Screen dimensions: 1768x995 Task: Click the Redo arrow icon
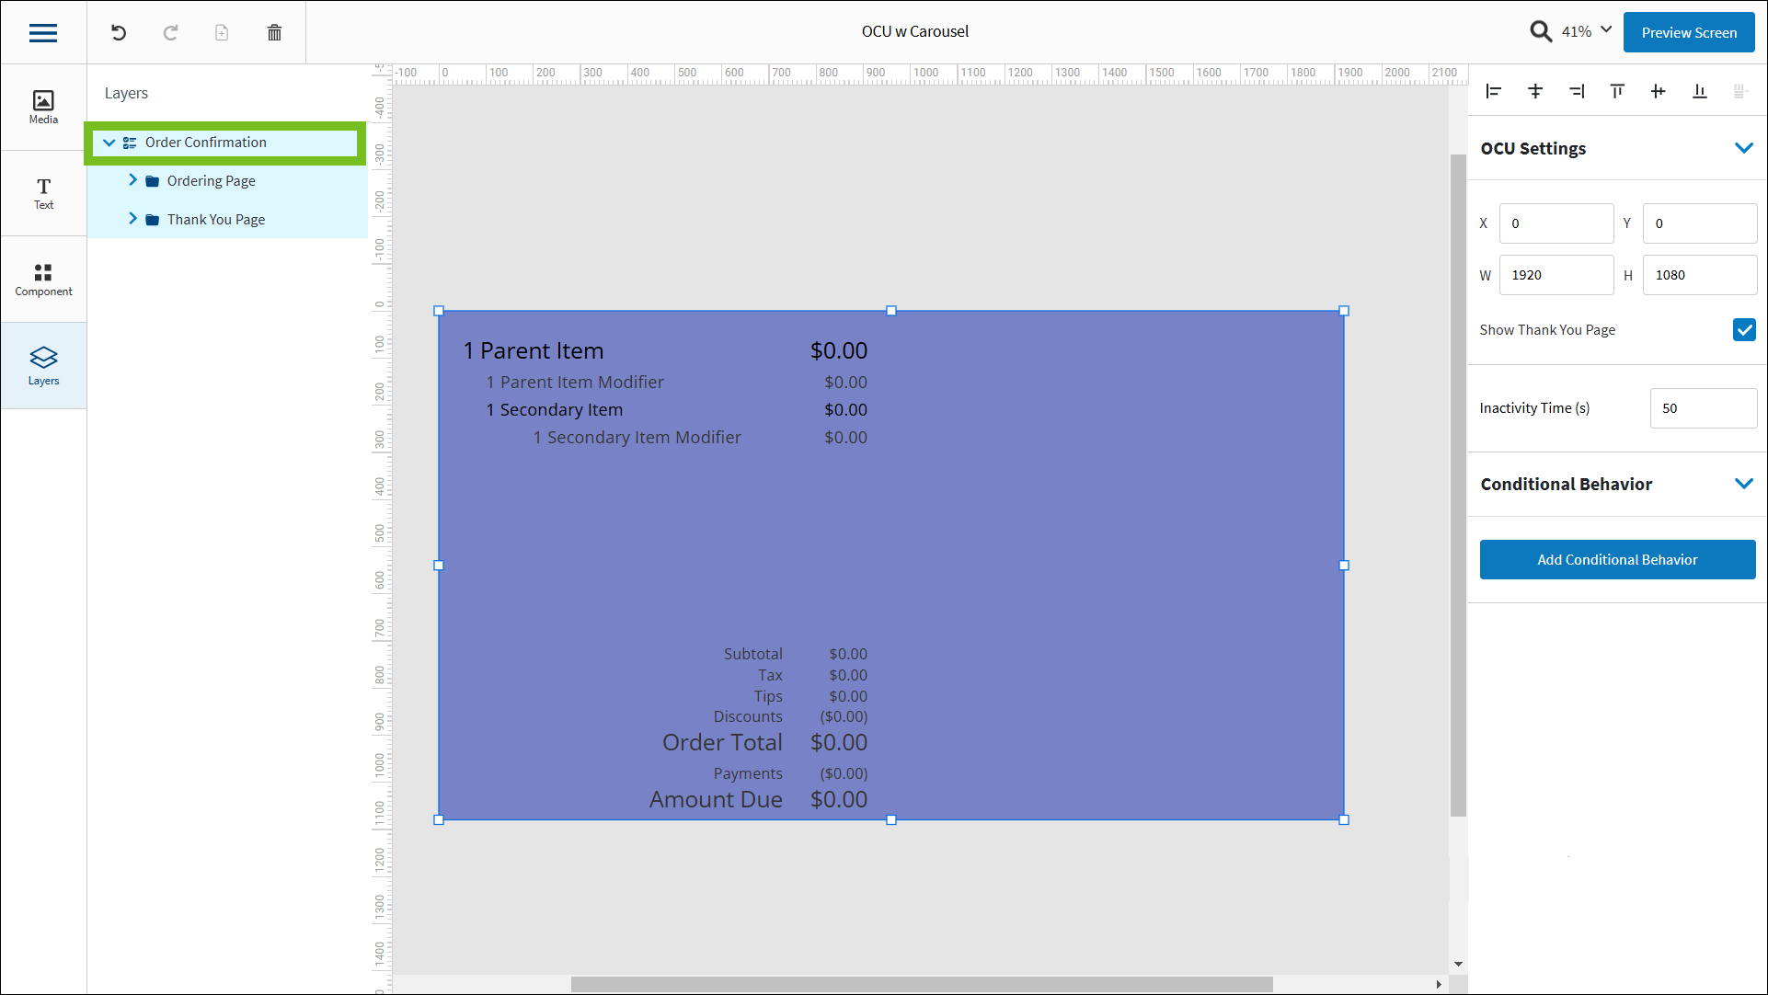pyautogui.click(x=170, y=33)
